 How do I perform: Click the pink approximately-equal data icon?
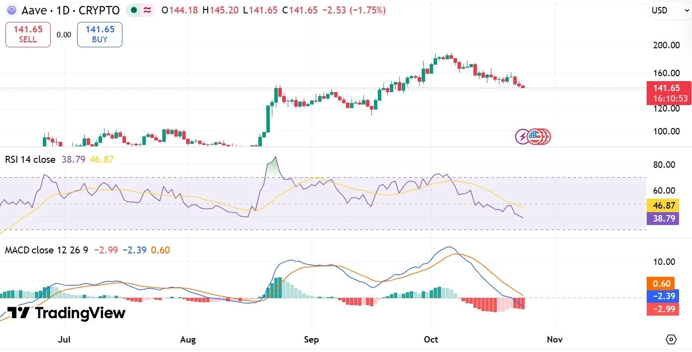(x=148, y=10)
